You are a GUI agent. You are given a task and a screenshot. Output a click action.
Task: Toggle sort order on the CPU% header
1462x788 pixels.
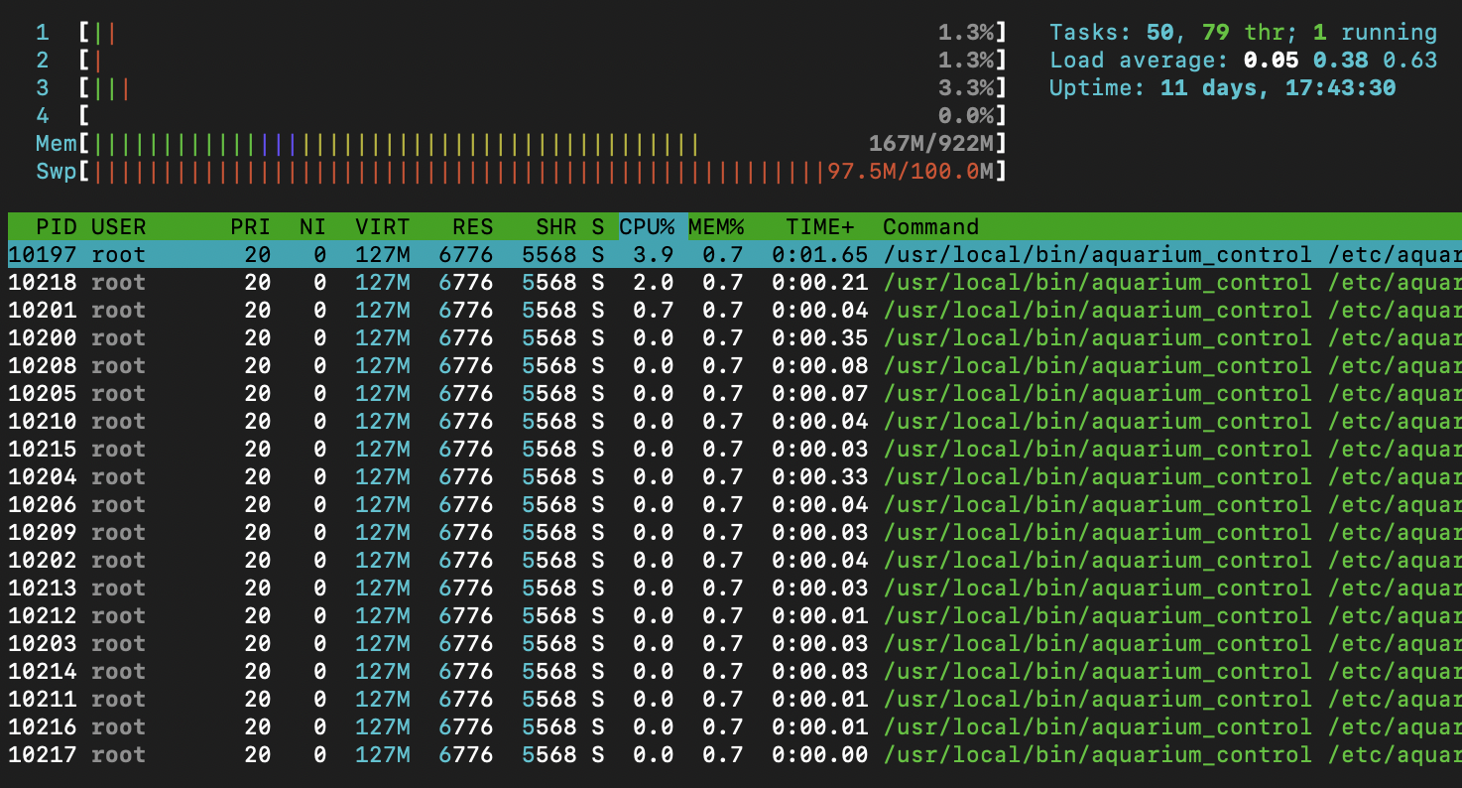click(x=647, y=226)
